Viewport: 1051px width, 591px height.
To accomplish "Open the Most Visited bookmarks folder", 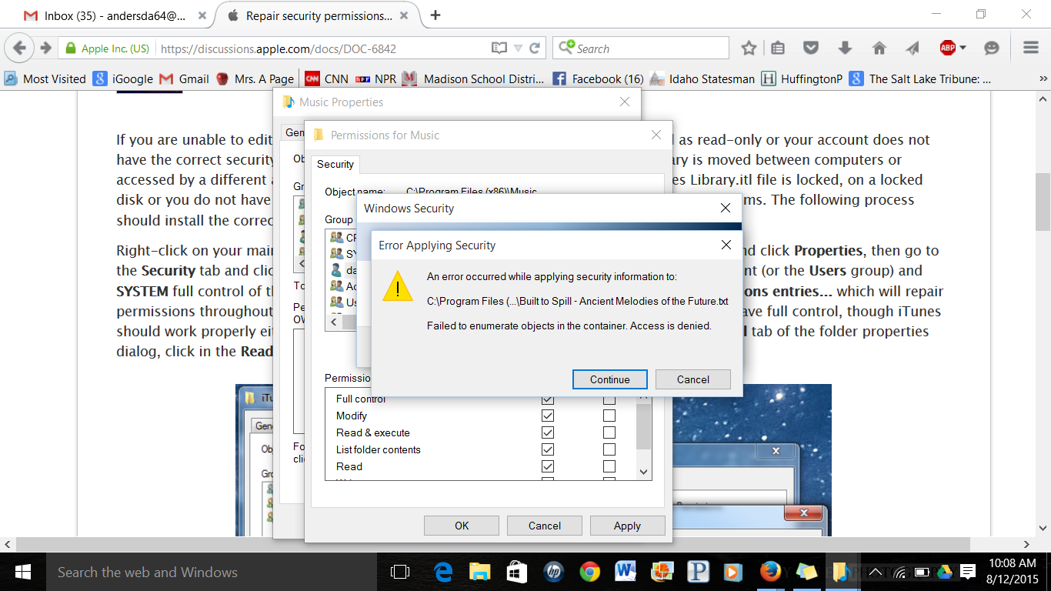I will [x=45, y=78].
